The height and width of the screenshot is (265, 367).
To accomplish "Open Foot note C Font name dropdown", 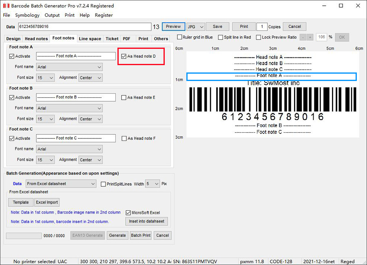I will click(x=69, y=149).
